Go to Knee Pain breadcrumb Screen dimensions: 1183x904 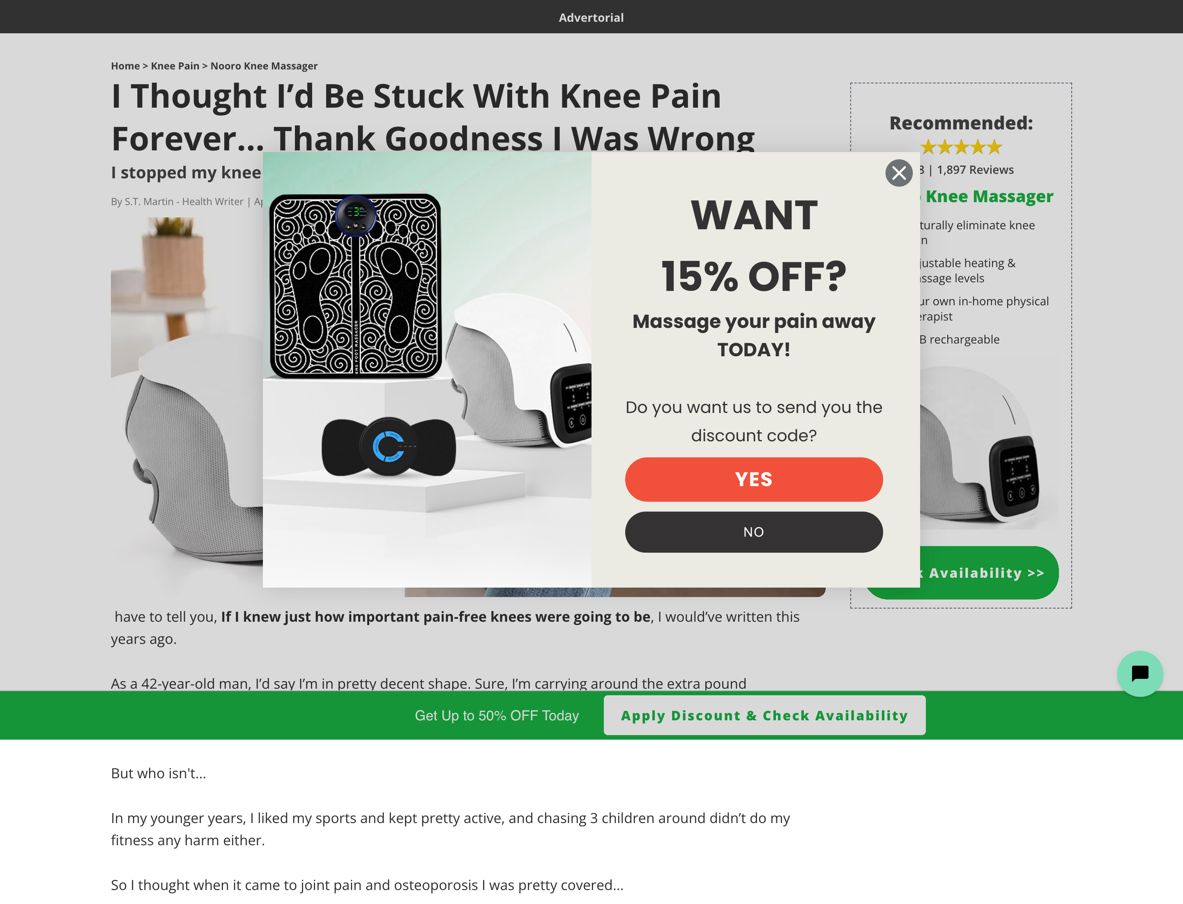click(x=175, y=66)
